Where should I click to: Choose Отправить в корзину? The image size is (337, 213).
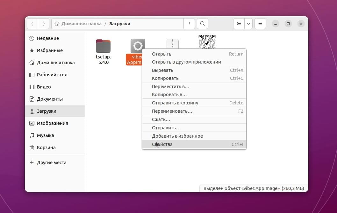[x=194, y=103]
